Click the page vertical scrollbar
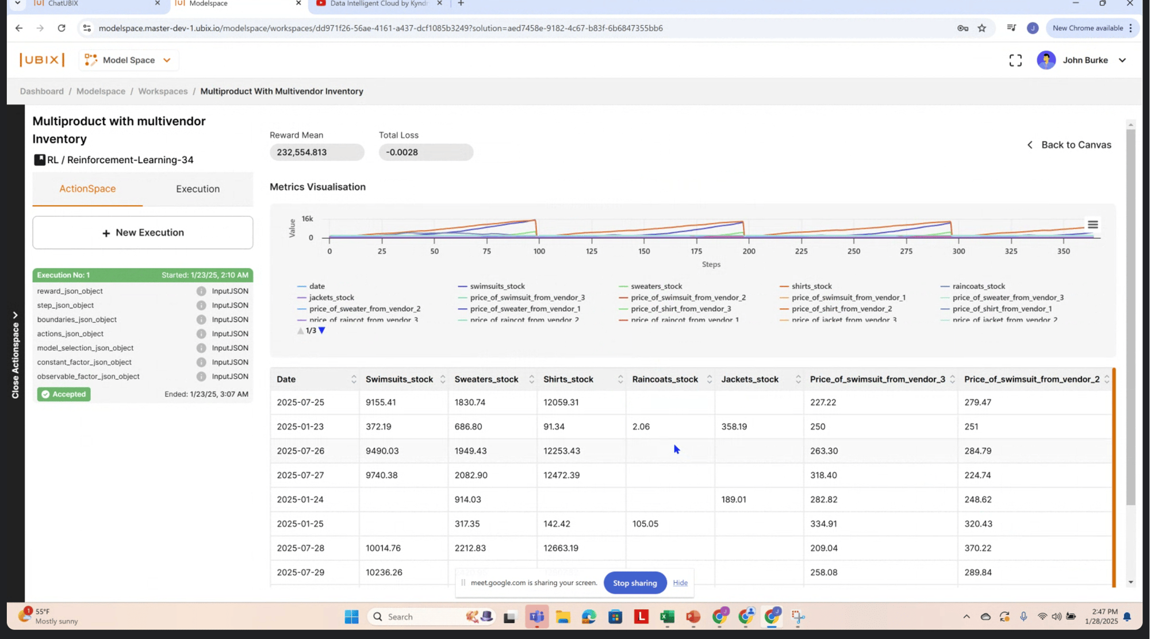Viewport: 1150px width, 639px height. (1130, 318)
